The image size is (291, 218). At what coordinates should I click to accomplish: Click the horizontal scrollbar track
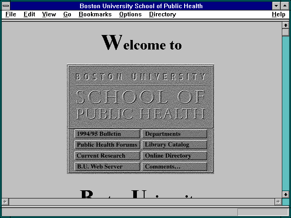(x=142, y=202)
